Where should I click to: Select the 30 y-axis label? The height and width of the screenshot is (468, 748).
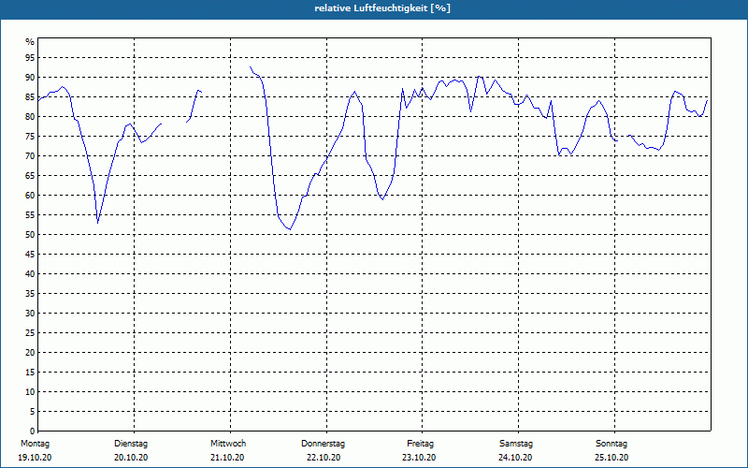point(30,314)
